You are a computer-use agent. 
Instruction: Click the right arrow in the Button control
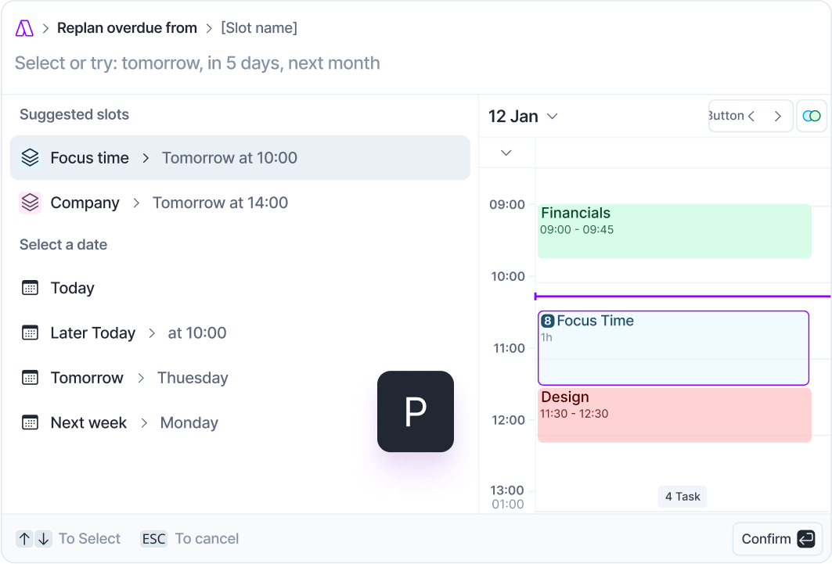[777, 115]
